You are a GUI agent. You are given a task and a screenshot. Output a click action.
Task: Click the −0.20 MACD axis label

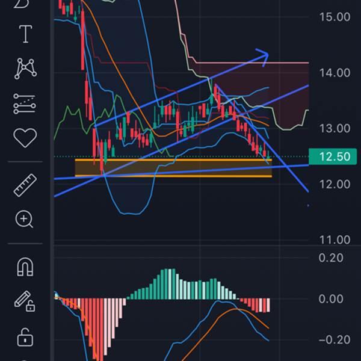tap(335, 340)
